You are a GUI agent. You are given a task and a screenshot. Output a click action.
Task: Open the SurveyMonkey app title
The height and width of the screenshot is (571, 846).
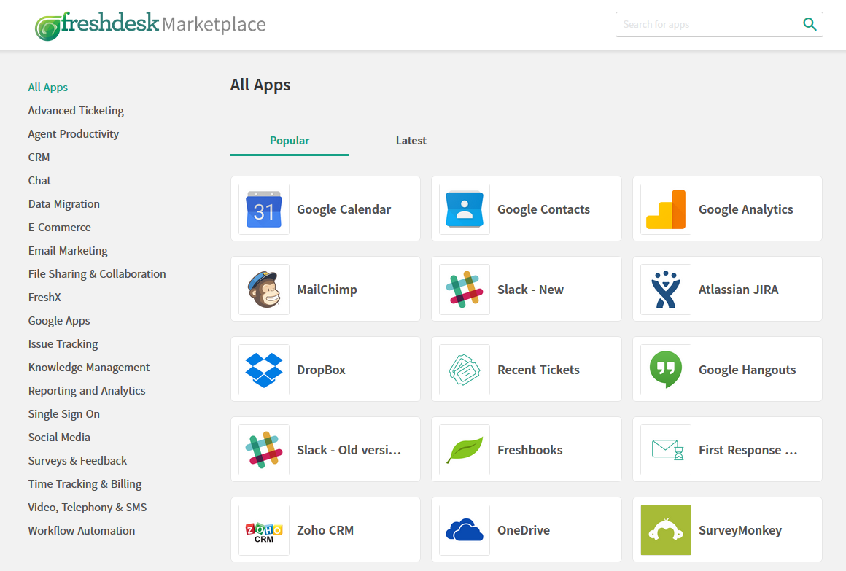pyautogui.click(x=740, y=530)
